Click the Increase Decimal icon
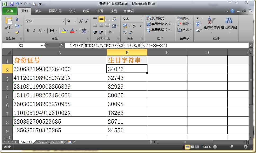 tap(125, 32)
